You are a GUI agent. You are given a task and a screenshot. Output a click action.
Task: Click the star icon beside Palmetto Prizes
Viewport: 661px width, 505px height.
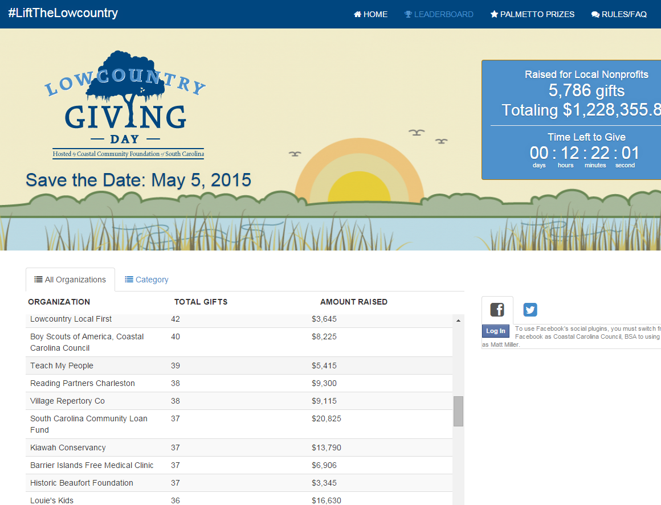[x=494, y=14]
